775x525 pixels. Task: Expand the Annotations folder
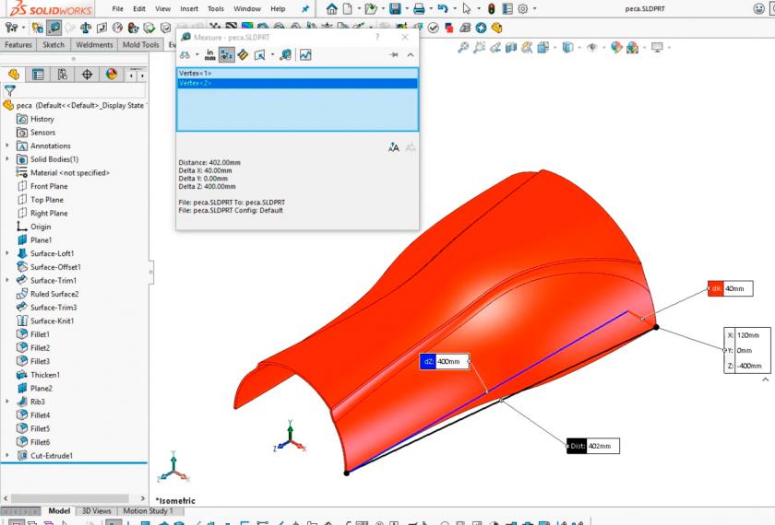(7, 146)
